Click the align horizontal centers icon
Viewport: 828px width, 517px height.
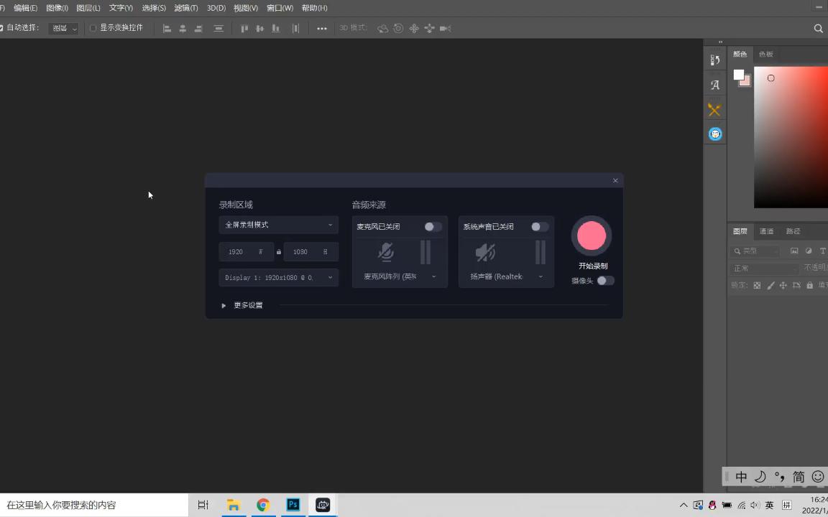point(183,28)
